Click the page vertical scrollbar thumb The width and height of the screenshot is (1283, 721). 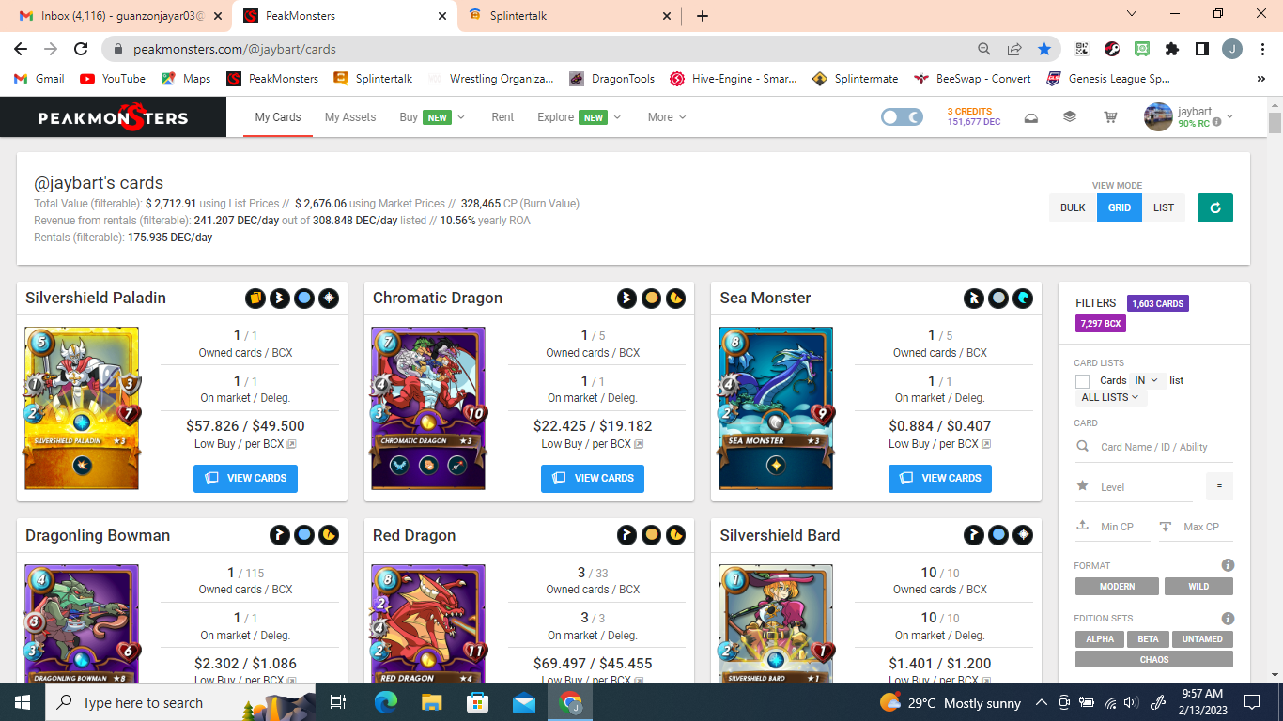pos(1275,123)
